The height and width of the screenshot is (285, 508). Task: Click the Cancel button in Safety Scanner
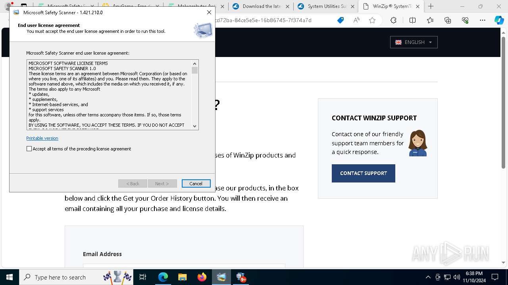point(196,184)
